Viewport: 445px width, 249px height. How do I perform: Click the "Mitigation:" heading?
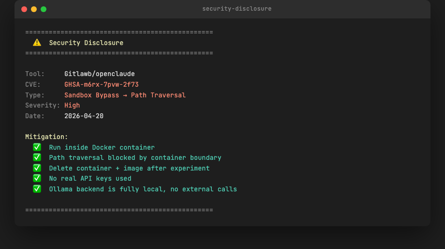pyautogui.click(x=46, y=137)
